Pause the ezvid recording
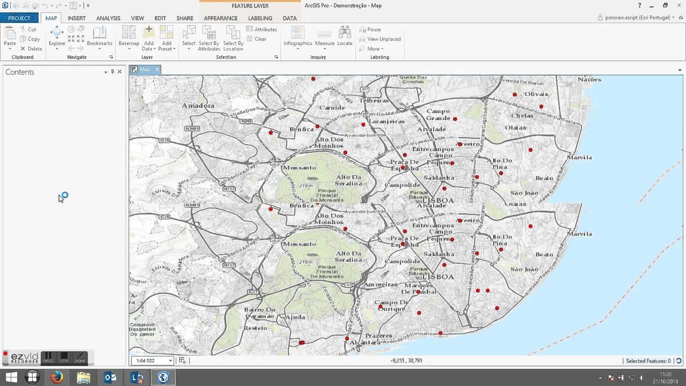 pyautogui.click(x=48, y=357)
